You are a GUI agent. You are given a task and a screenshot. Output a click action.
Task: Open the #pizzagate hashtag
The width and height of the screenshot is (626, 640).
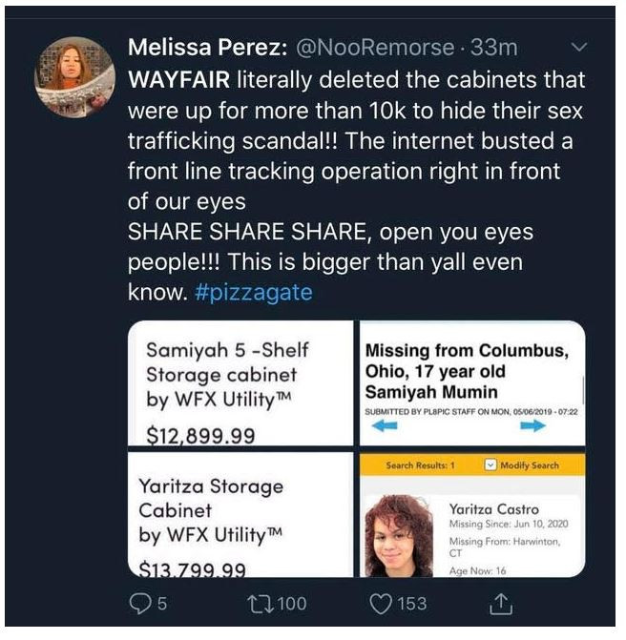click(x=253, y=293)
